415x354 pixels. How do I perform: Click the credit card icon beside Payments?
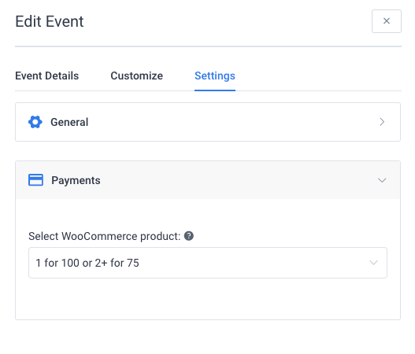coord(35,180)
